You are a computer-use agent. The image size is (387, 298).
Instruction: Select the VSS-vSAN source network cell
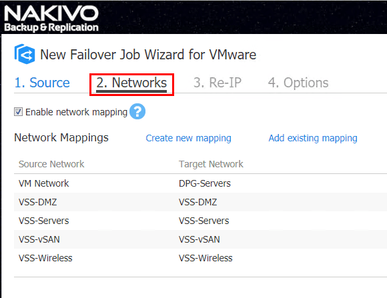click(39, 239)
